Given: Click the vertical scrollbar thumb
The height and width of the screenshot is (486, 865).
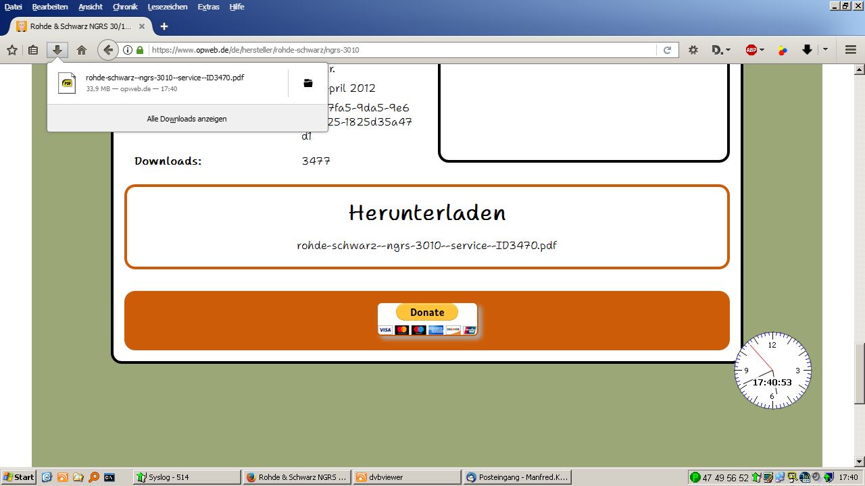Looking at the screenshot, I should [x=860, y=373].
